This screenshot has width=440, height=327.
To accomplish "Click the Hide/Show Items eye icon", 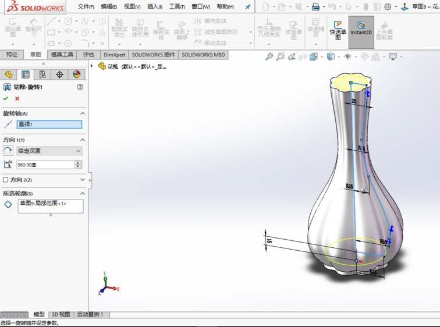I will point(347,57).
